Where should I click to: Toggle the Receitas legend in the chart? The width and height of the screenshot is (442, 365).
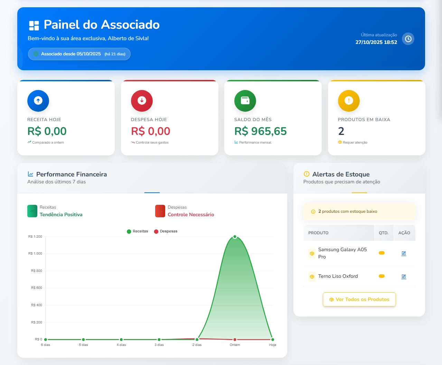tap(137, 231)
